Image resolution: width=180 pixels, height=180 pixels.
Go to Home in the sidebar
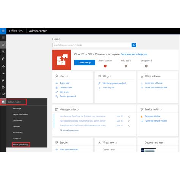click(3, 45)
